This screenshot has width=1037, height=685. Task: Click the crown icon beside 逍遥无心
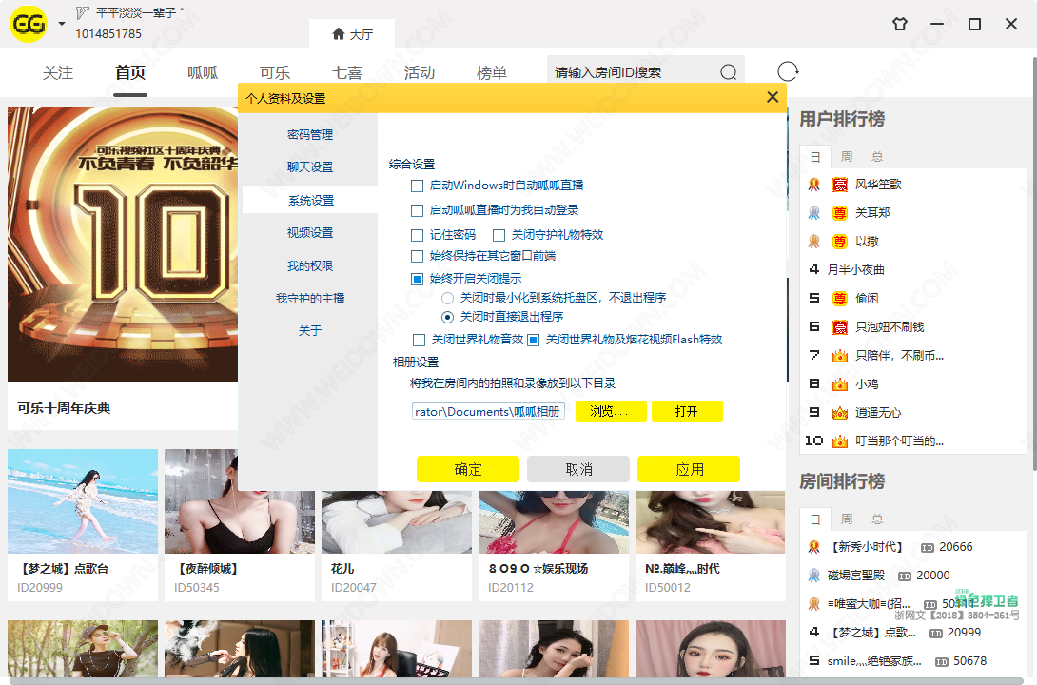pos(840,413)
